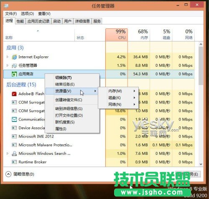Click the 18.6% CPU value

tap(120, 111)
